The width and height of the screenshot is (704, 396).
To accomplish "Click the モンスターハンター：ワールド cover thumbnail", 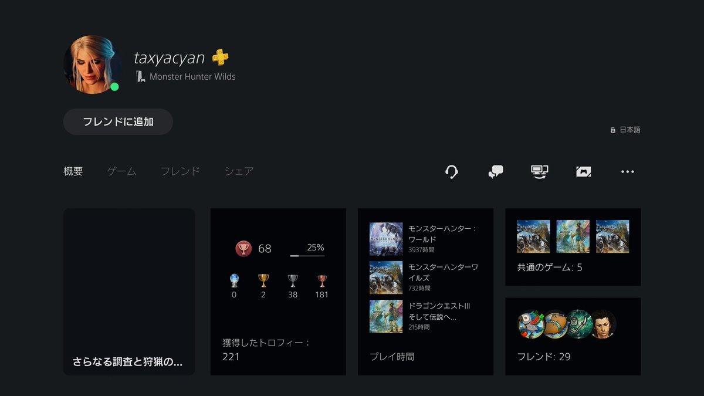I will (x=386, y=239).
